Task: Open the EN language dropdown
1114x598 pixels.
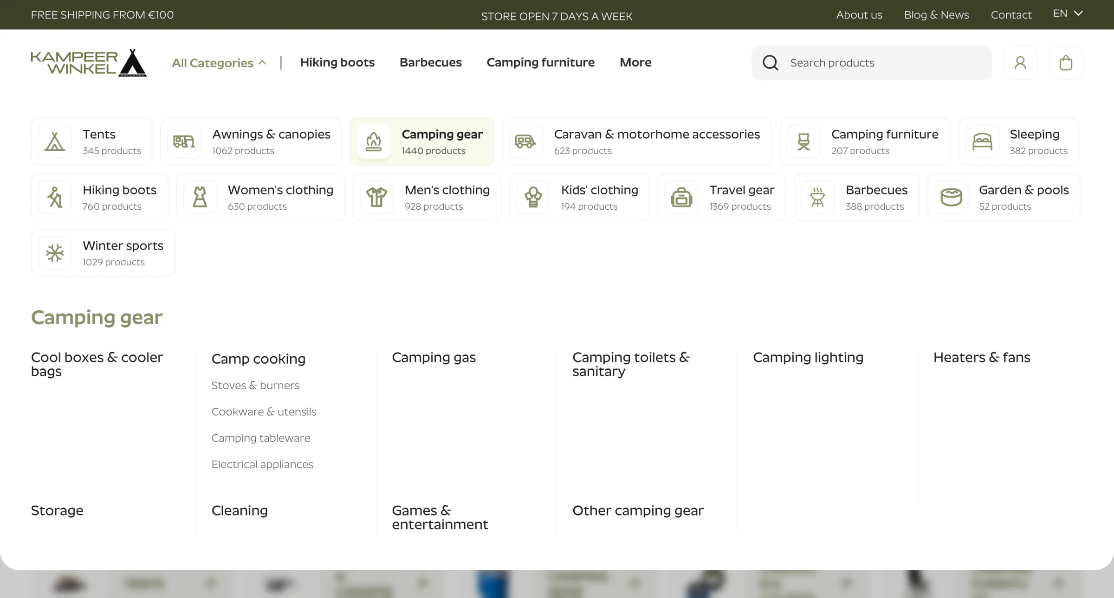Action: (1068, 14)
